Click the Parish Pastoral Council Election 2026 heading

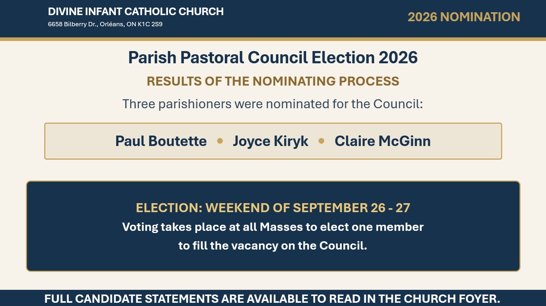coord(273,58)
